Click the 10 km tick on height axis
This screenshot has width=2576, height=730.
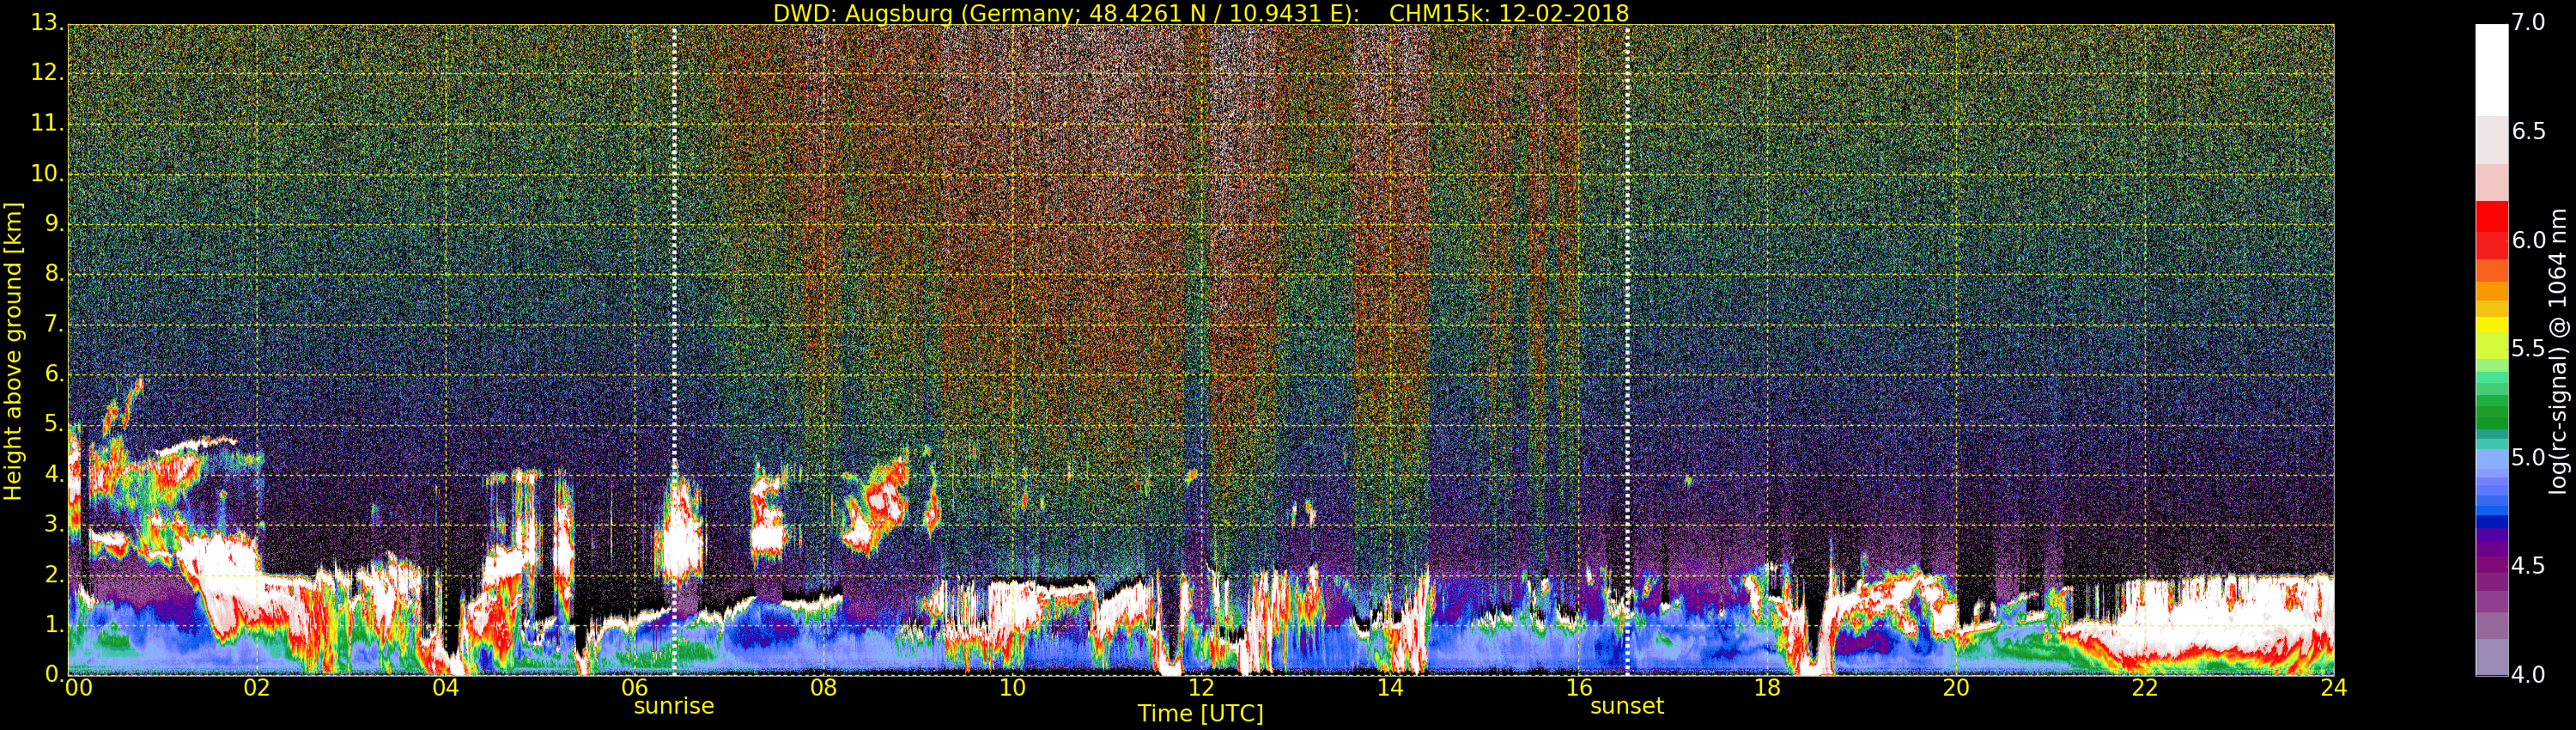tap(46, 173)
